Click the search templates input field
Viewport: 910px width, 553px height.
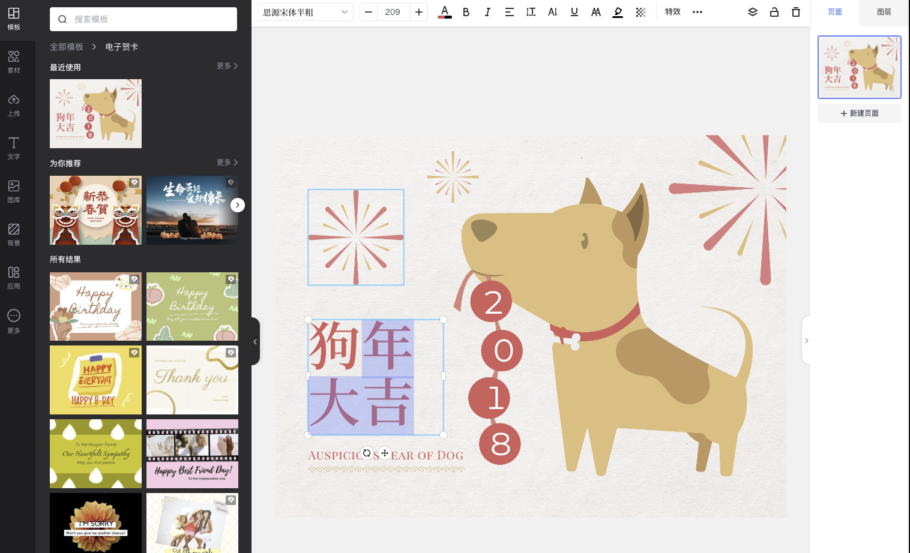tap(143, 19)
